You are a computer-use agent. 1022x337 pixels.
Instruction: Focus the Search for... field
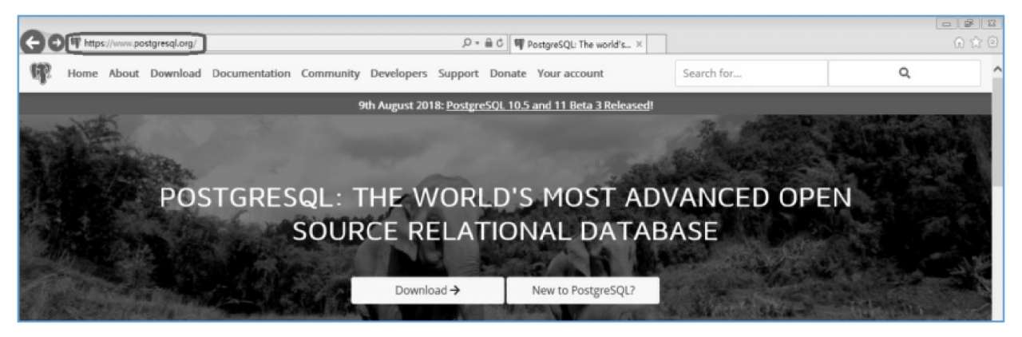click(x=751, y=73)
